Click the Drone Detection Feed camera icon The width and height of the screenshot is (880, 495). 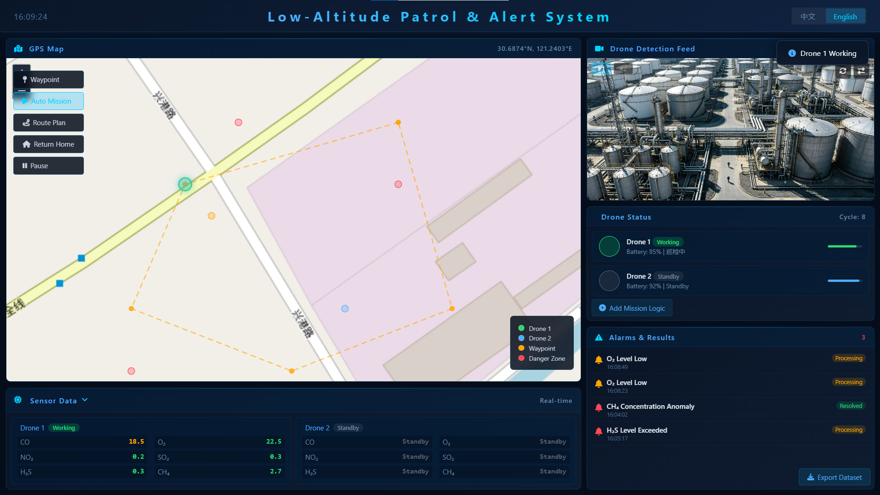click(x=599, y=49)
